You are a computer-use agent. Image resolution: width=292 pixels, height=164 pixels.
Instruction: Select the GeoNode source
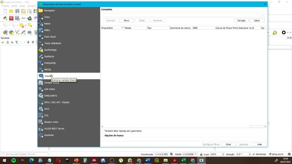point(69,135)
